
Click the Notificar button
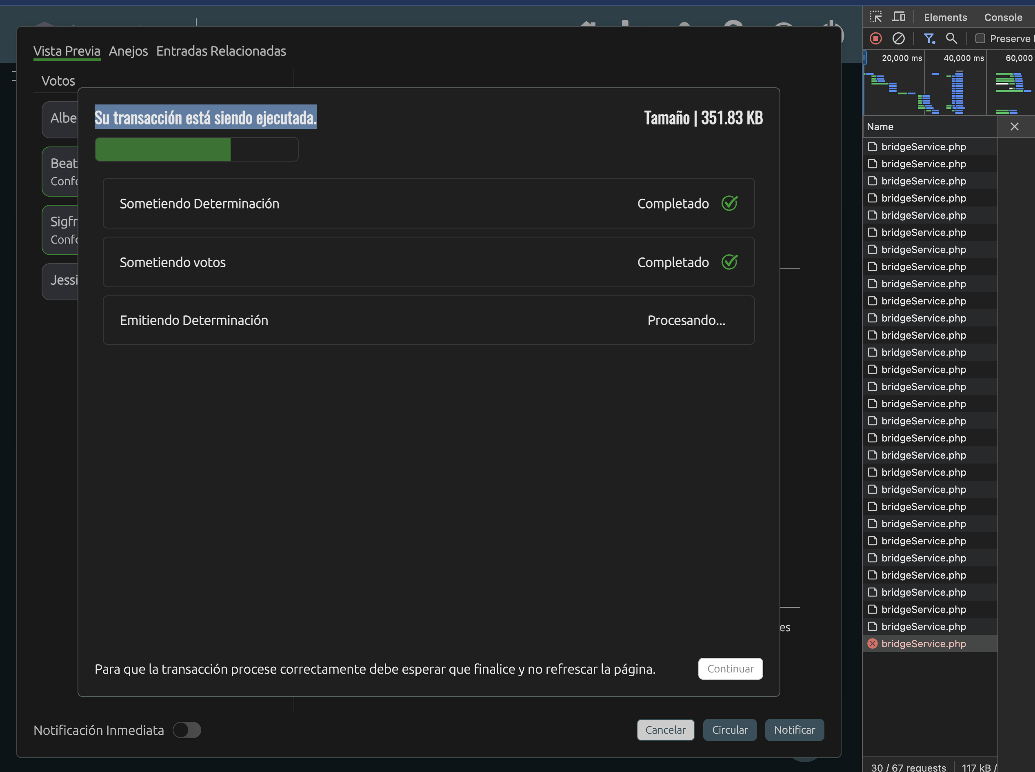[794, 730]
